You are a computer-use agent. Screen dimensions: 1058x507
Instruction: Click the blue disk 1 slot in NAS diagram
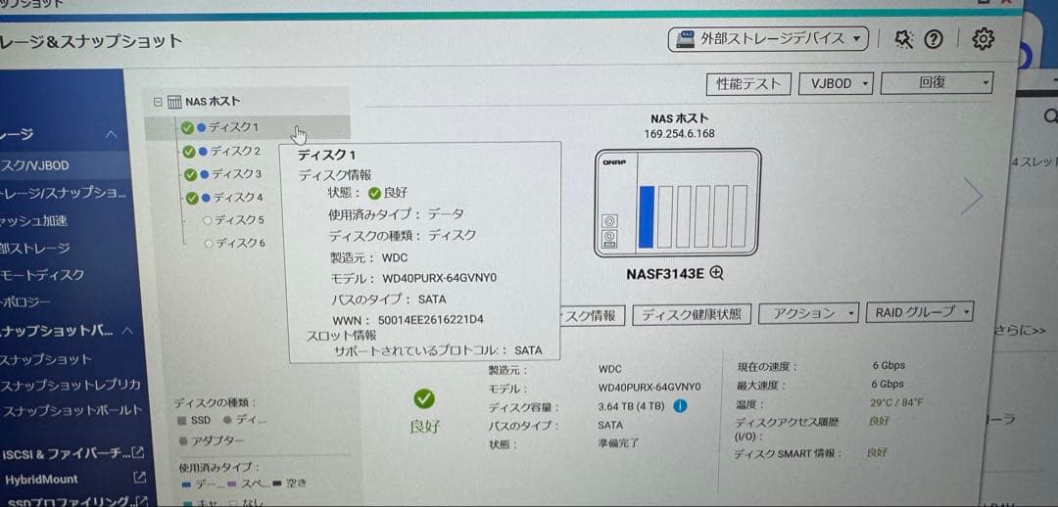pyautogui.click(x=647, y=216)
